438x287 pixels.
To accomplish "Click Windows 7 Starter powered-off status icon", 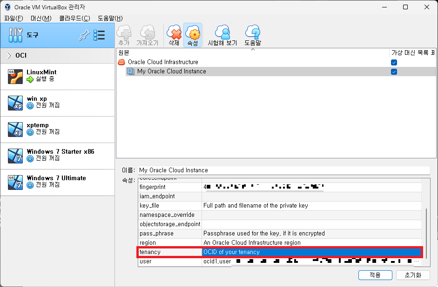I will tap(30, 158).
